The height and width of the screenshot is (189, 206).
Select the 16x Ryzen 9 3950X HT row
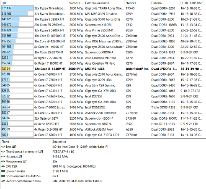coord(103,19)
